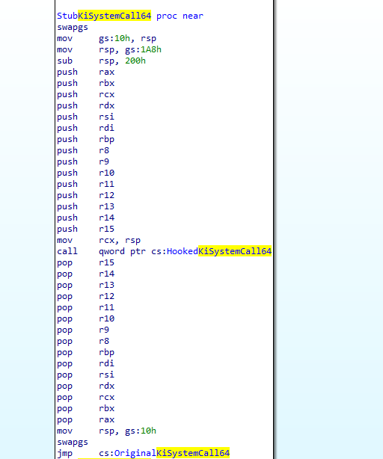Select the push r13 line
The image size is (383, 459).
point(85,206)
